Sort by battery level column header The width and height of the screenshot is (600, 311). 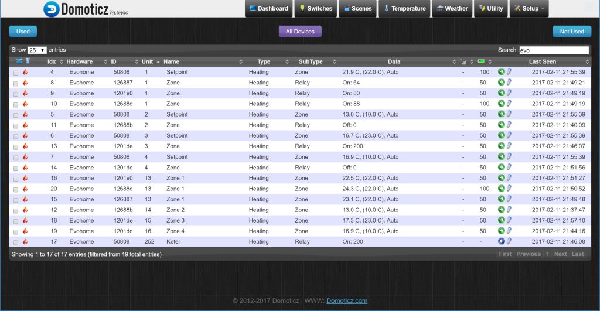[481, 61]
